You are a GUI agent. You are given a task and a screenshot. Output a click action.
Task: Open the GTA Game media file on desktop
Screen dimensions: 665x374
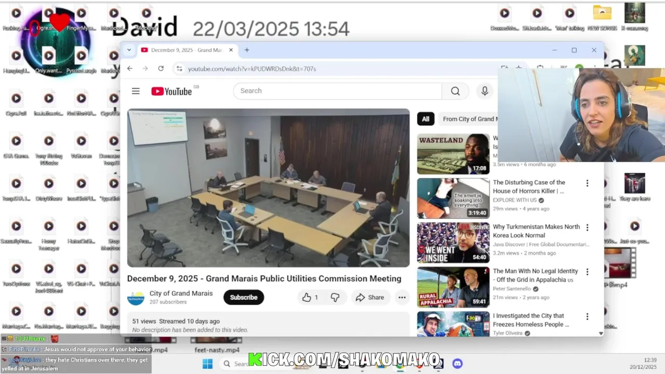pos(16,145)
